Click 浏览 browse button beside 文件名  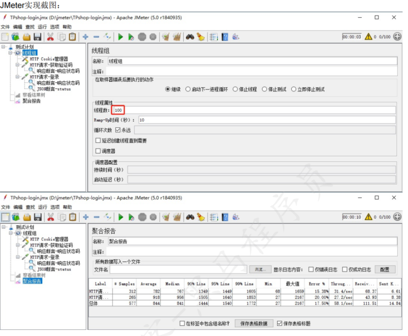260,269
